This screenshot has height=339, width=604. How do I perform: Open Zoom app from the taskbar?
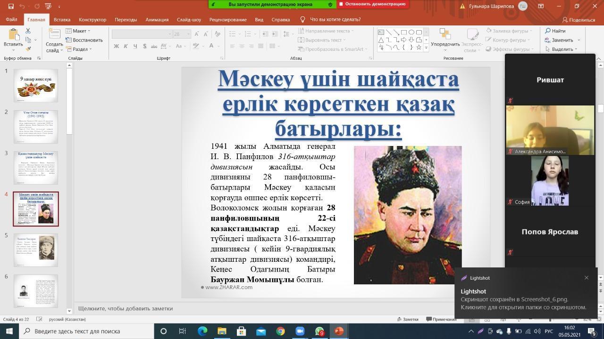point(300,331)
